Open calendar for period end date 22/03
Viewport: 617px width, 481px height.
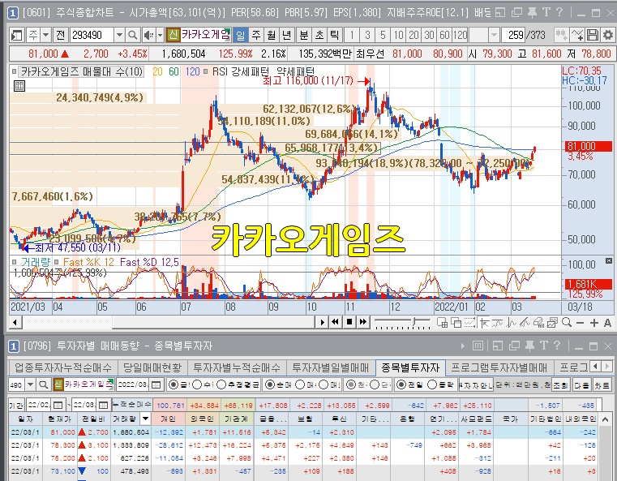coord(103,405)
